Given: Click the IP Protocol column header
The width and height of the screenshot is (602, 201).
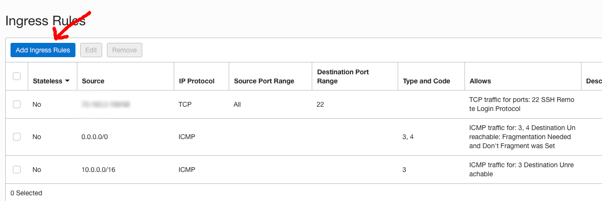Looking at the screenshot, I should [197, 81].
